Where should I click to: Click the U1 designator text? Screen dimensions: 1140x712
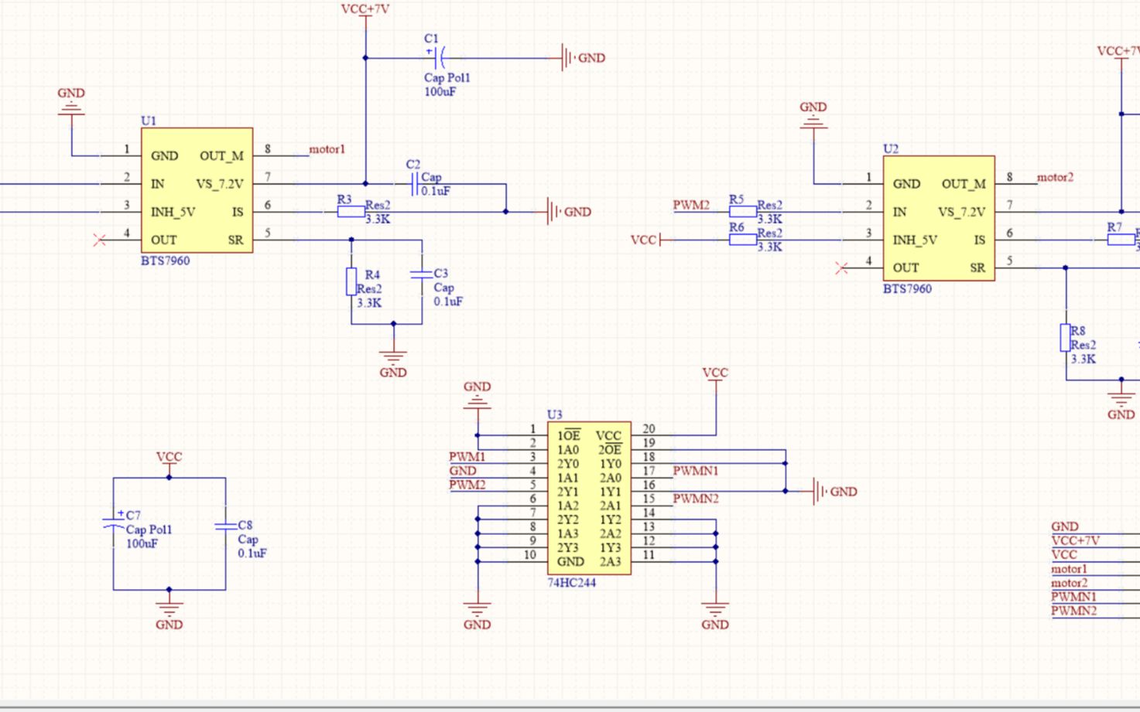pos(149,121)
